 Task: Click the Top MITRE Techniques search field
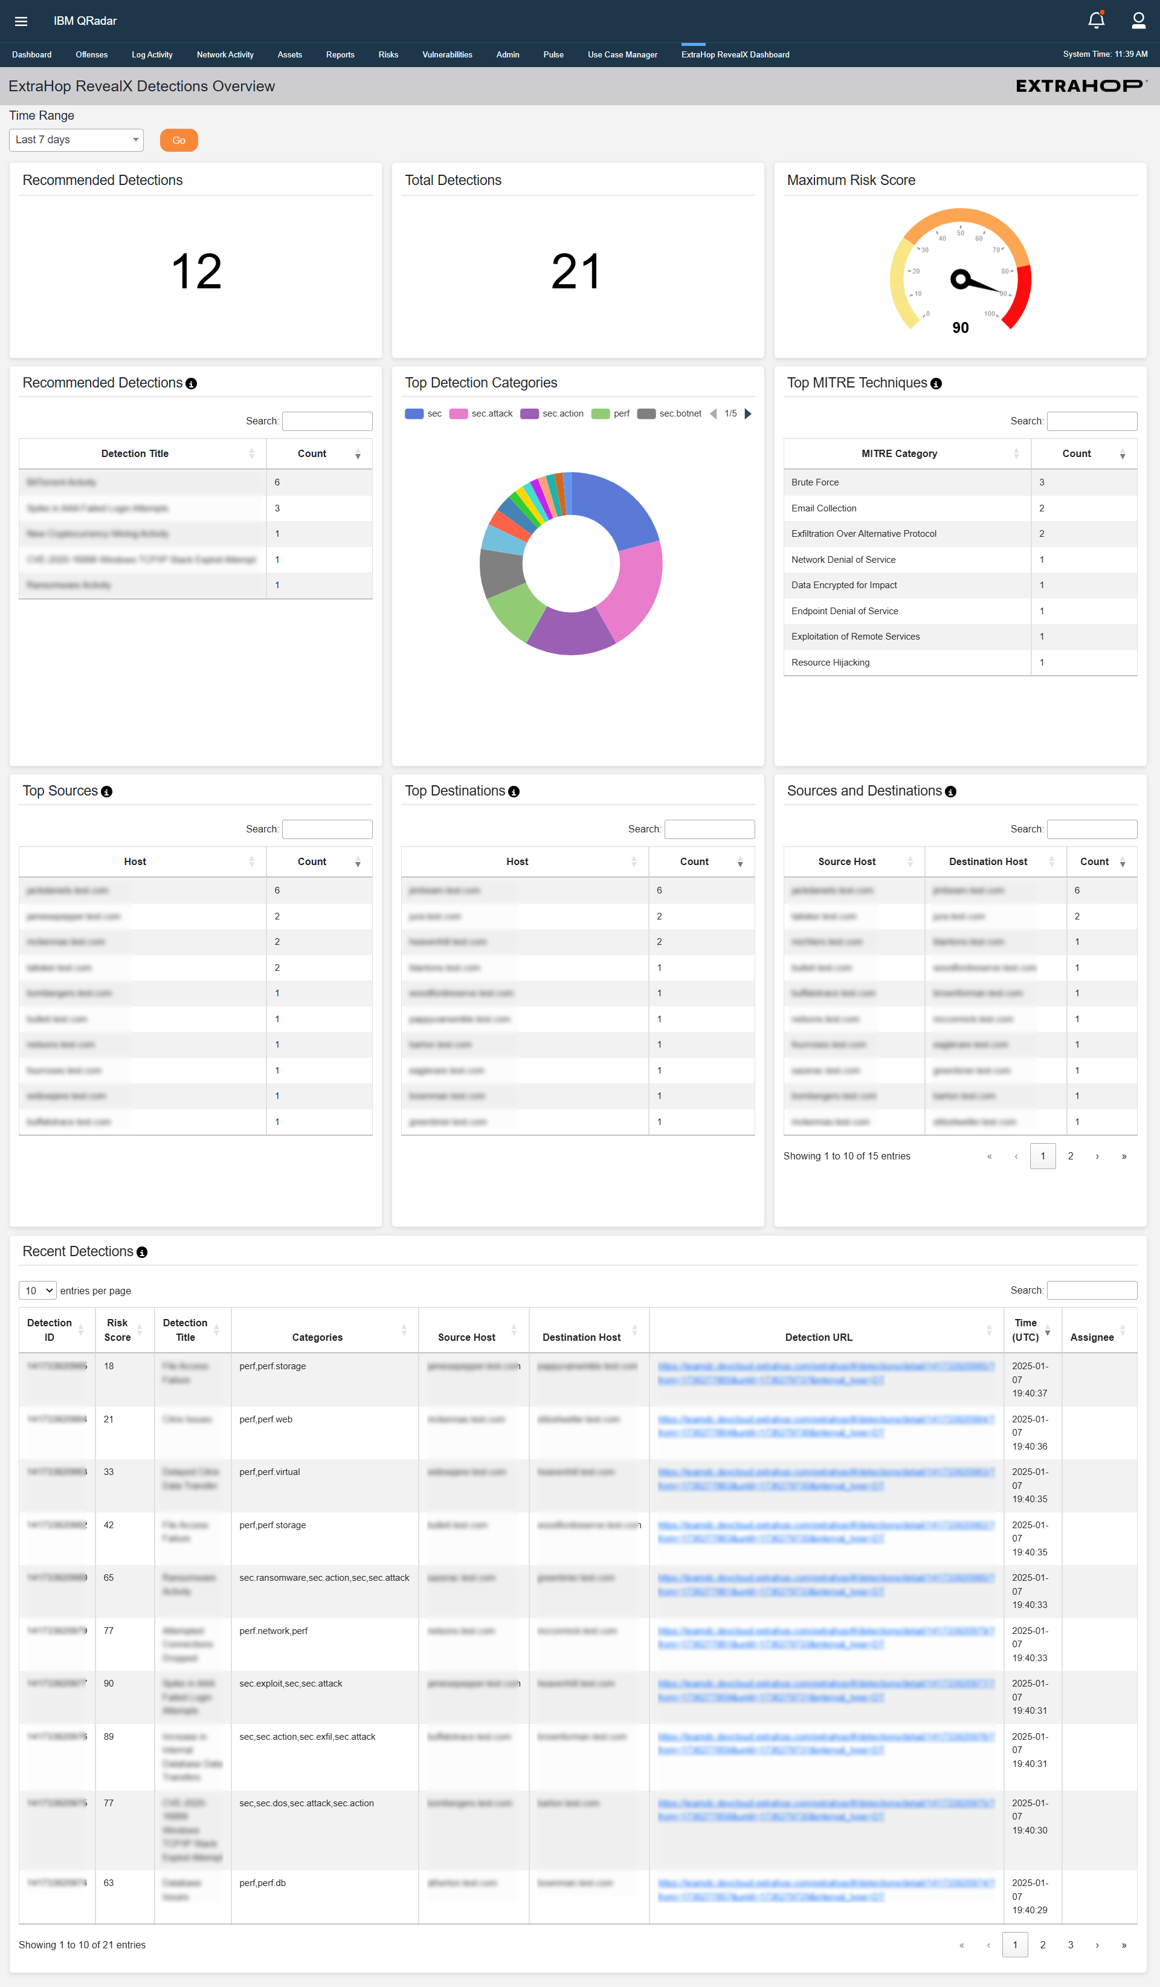pos(1092,421)
